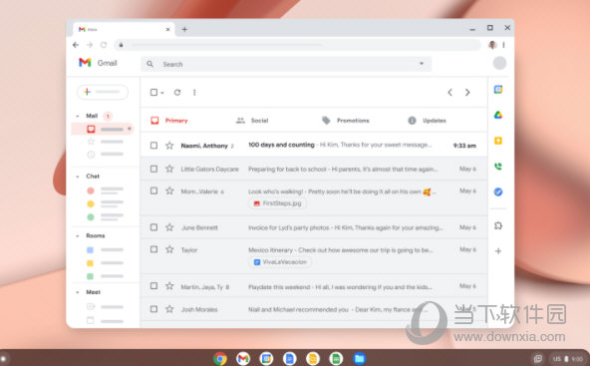Screen dimensions: 590x366
Task: Collapse the Meet section
Action: point(78,292)
